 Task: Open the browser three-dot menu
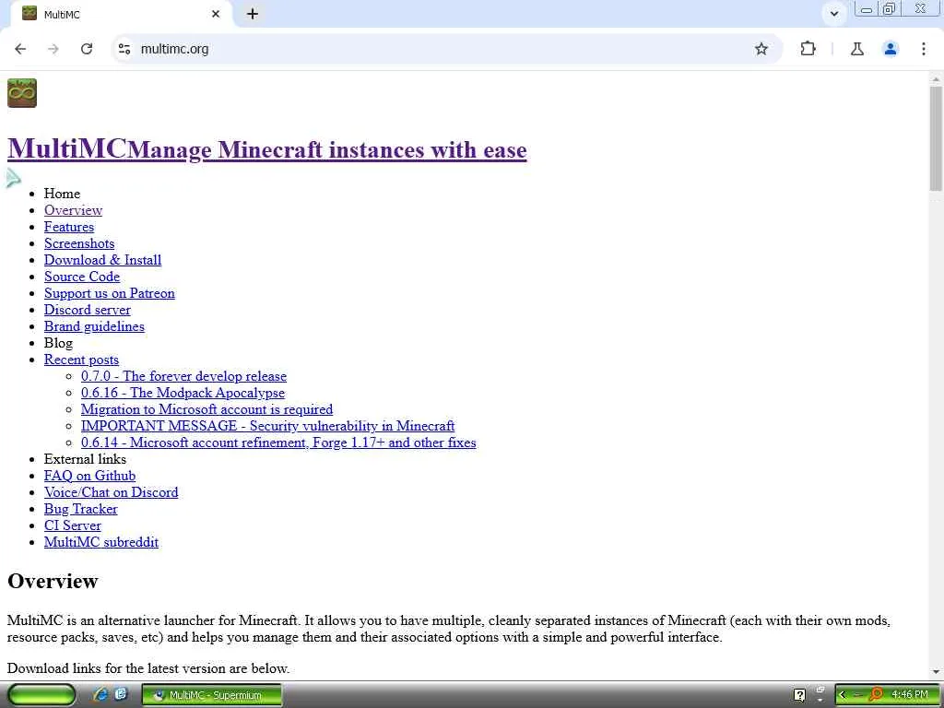pos(924,49)
